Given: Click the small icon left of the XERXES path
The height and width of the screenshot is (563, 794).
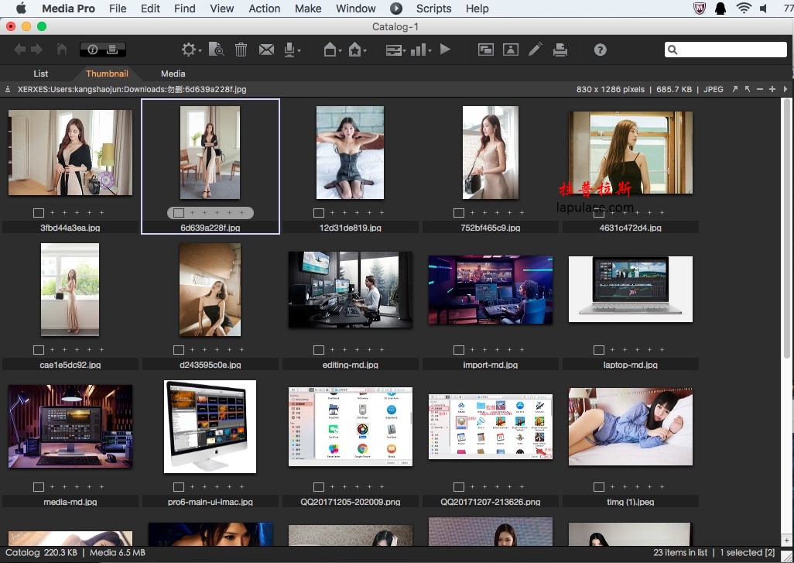Looking at the screenshot, I should point(8,89).
